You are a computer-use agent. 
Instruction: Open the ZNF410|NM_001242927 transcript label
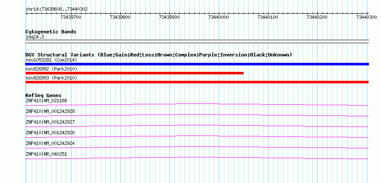pos(50,122)
